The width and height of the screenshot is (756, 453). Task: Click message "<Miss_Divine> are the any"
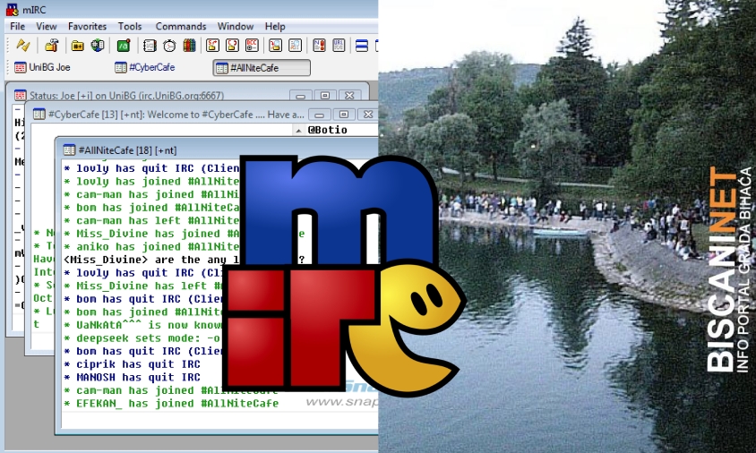click(x=151, y=260)
